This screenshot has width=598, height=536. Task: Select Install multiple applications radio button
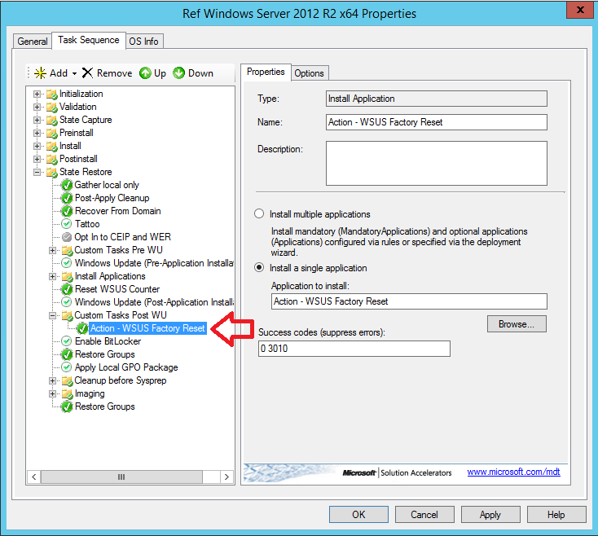point(259,214)
